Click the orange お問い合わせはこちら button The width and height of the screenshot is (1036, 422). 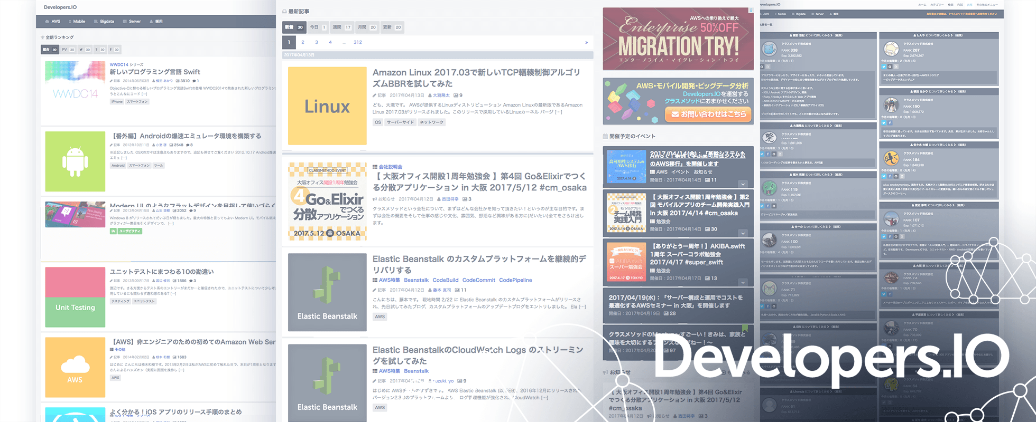(x=708, y=114)
